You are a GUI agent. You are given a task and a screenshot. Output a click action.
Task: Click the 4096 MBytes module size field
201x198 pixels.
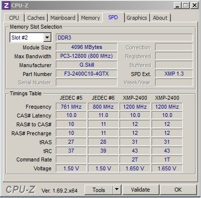(x=86, y=47)
